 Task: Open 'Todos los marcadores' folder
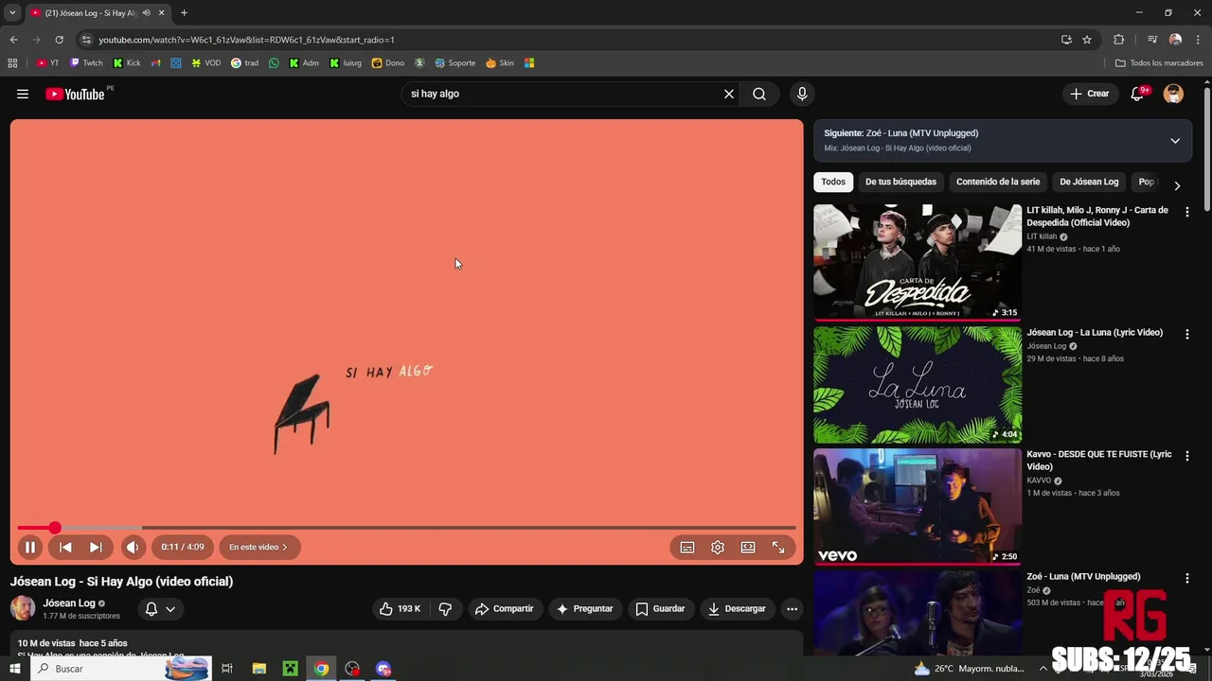pyautogui.click(x=1159, y=63)
